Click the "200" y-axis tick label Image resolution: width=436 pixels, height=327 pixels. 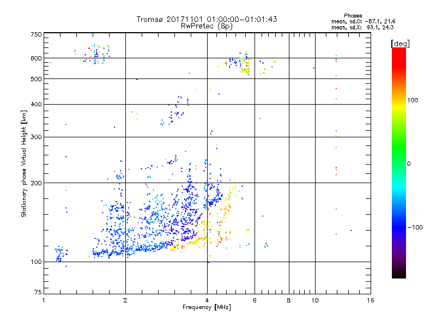point(36,183)
